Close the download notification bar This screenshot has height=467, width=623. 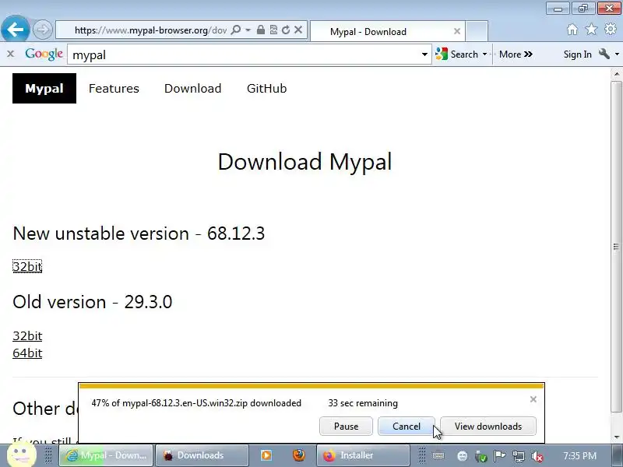coord(533,399)
